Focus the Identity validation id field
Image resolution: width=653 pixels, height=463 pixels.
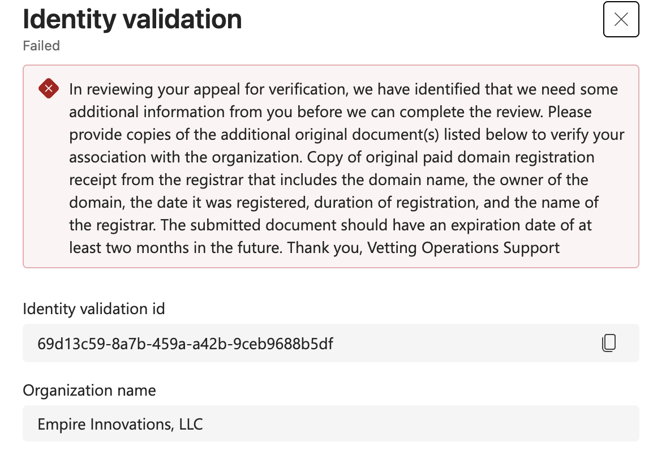(330, 343)
